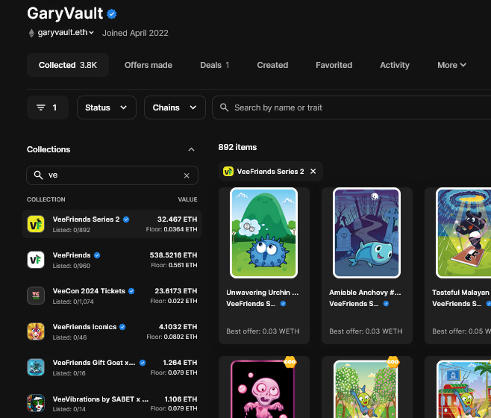The width and height of the screenshot is (491, 418).
Task: Click the Tasteful Malayan title link
Action: pos(460,293)
